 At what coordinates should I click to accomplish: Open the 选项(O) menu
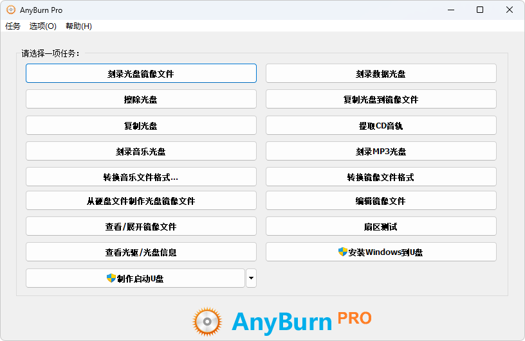[43, 26]
